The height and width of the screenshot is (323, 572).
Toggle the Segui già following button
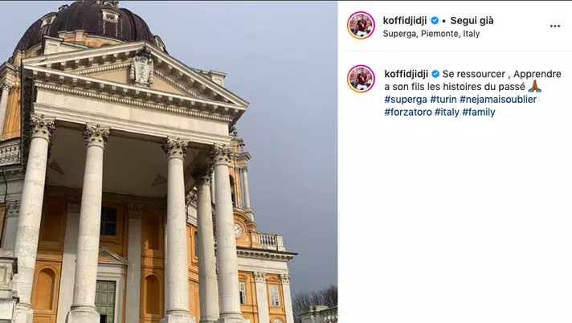[472, 20]
